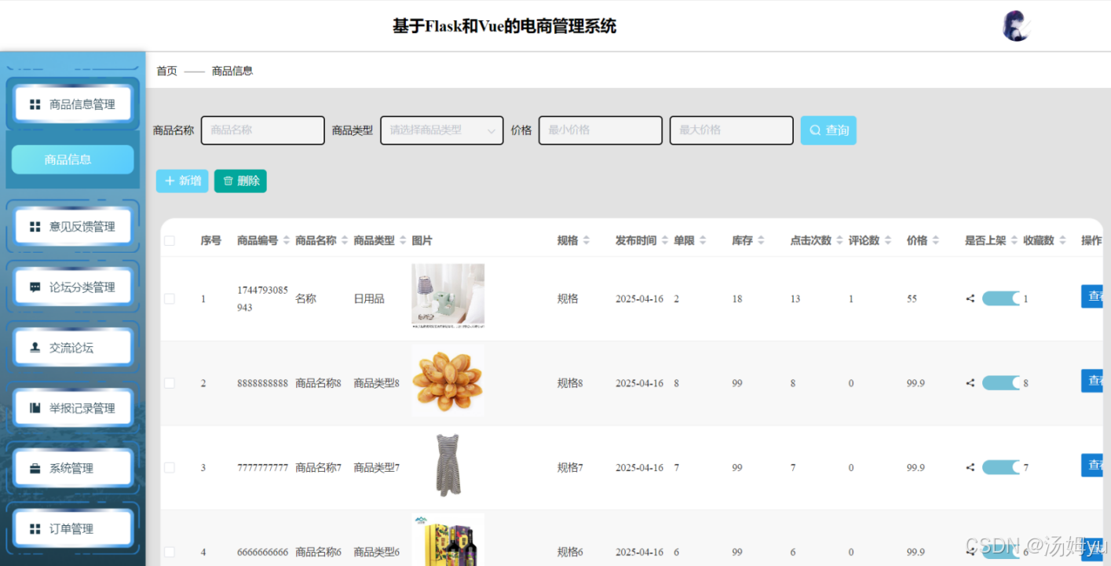Open the 订单管理 menu

tap(73, 529)
